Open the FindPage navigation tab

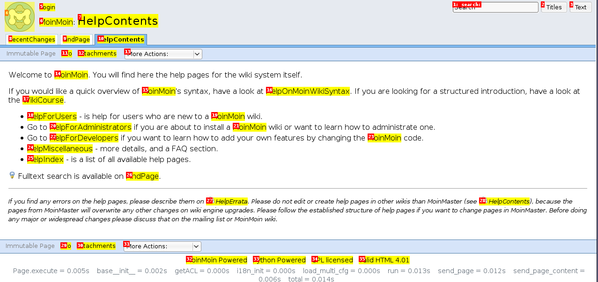click(x=76, y=40)
